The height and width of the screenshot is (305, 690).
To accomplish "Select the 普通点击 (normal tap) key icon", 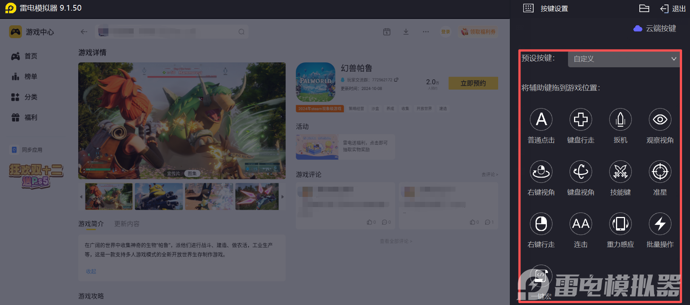I will click(x=541, y=120).
